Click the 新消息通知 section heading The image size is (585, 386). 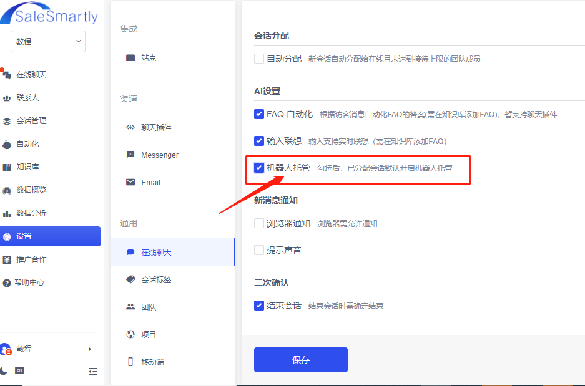point(276,200)
